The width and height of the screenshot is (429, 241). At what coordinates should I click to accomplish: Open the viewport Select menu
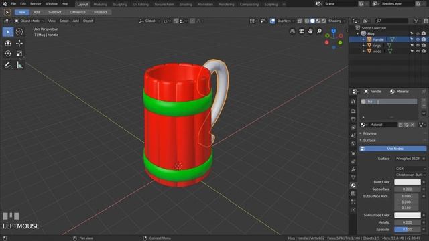pyautogui.click(x=64, y=21)
